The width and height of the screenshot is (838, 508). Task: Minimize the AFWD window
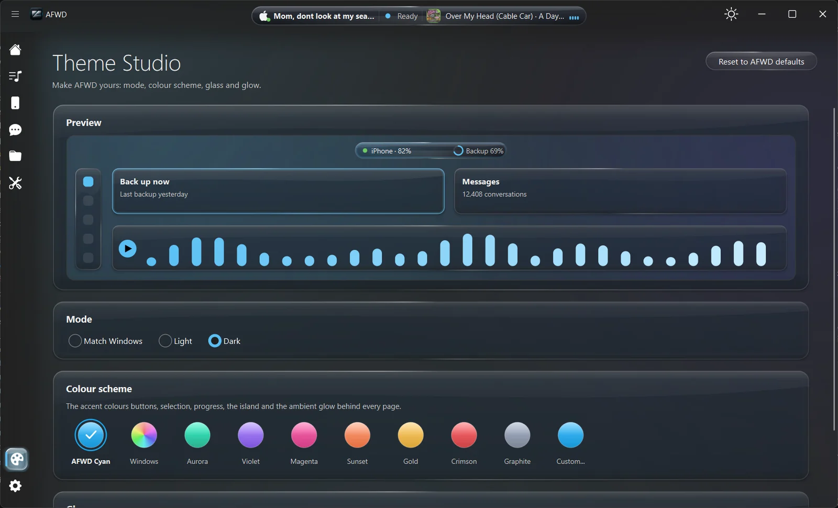(x=762, y=14)
